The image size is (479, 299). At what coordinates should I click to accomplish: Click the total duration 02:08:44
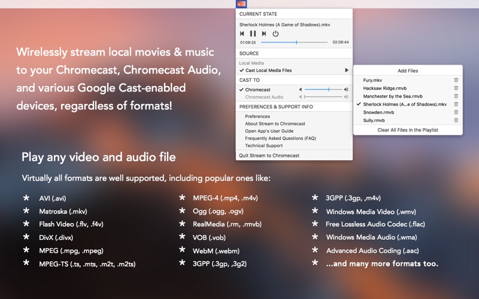(x=340, y=42)
